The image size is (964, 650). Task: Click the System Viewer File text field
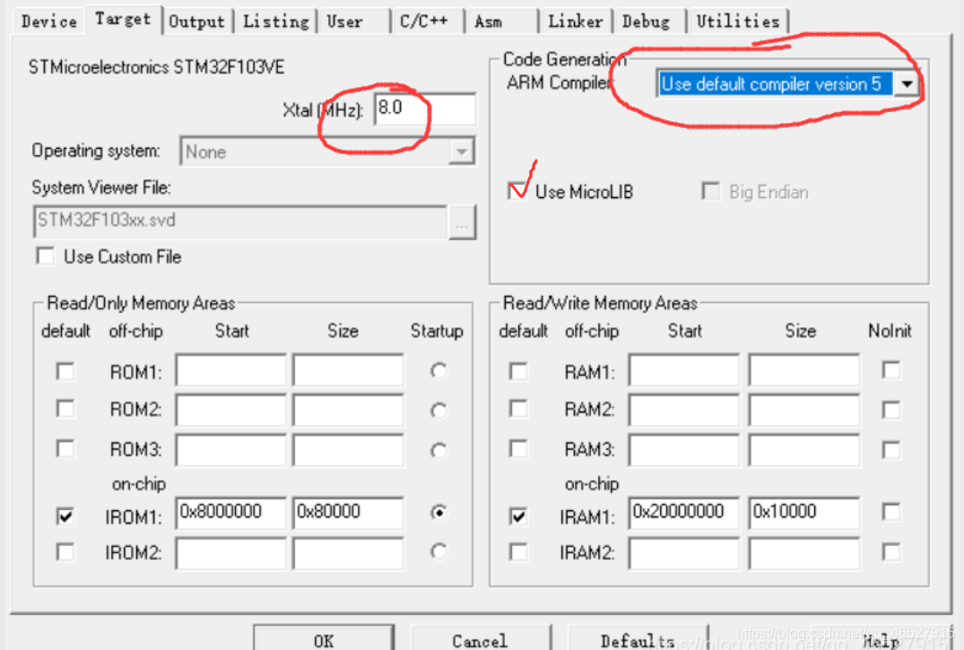click(239, 221)
